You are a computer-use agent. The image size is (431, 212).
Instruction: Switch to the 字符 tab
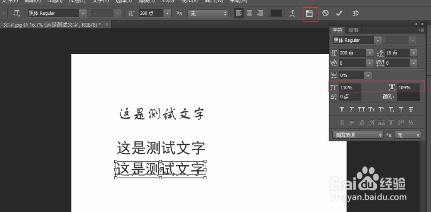click(337, 30)
